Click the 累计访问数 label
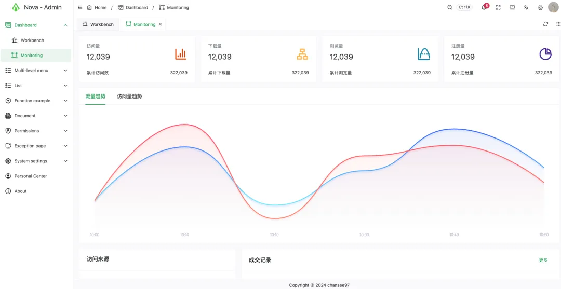561x289 pixels. point(98,73)
